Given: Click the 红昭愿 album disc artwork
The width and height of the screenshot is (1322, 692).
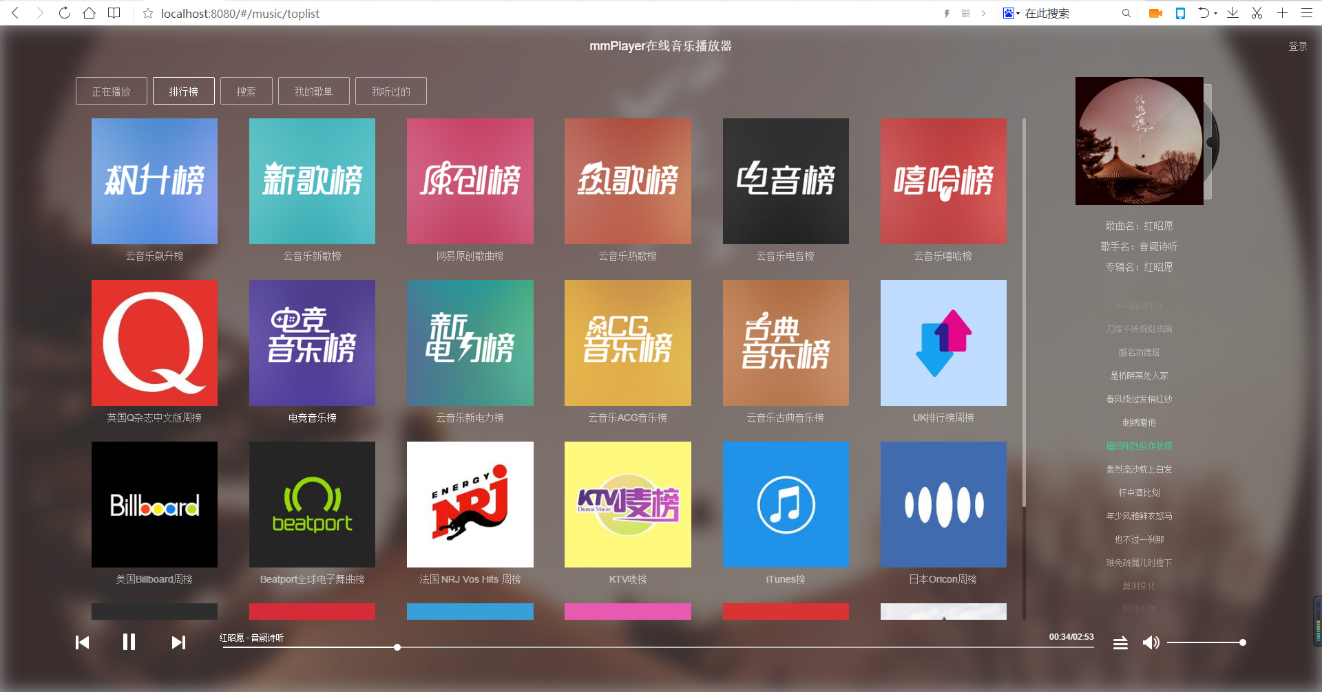Looking at the screenshot, I should coord(1140,141).
